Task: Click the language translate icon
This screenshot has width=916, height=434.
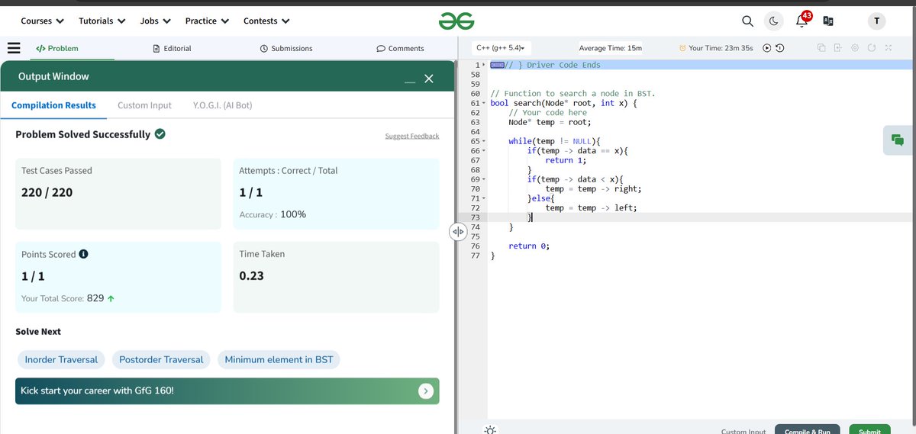Action: tap(827, 21)
